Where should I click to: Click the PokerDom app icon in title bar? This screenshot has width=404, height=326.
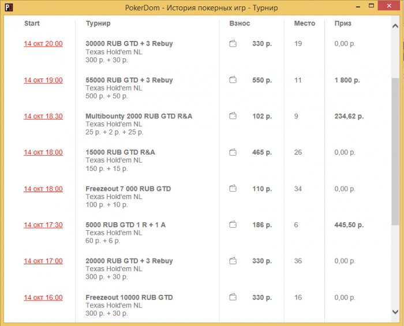[x=8, y=8]
